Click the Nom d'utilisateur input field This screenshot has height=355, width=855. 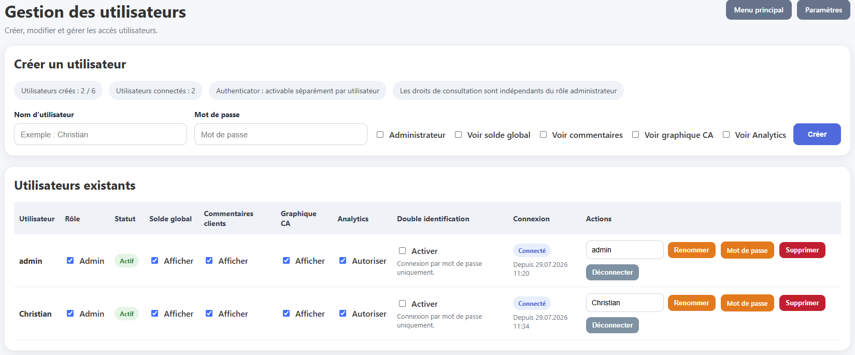(101, 134)
